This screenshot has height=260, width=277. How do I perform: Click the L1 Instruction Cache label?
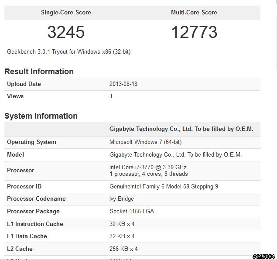coord(35,224)
